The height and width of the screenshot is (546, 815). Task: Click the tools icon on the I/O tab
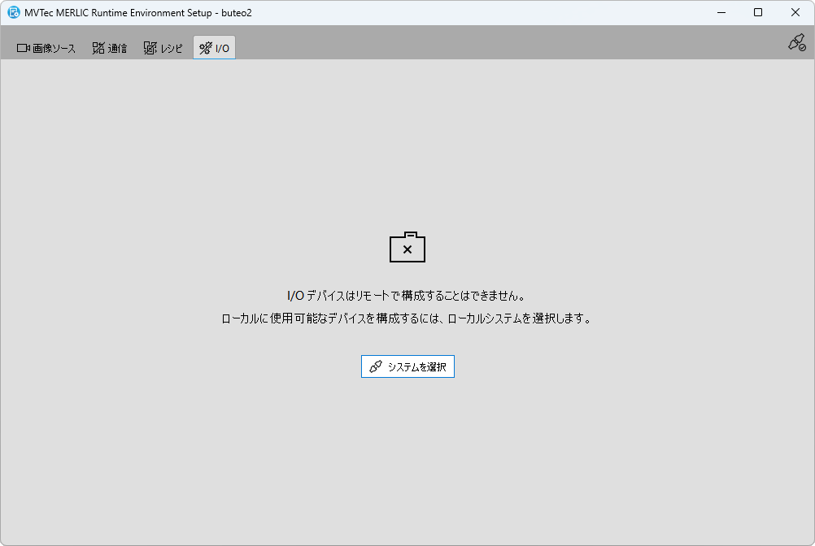click(205, 48)
